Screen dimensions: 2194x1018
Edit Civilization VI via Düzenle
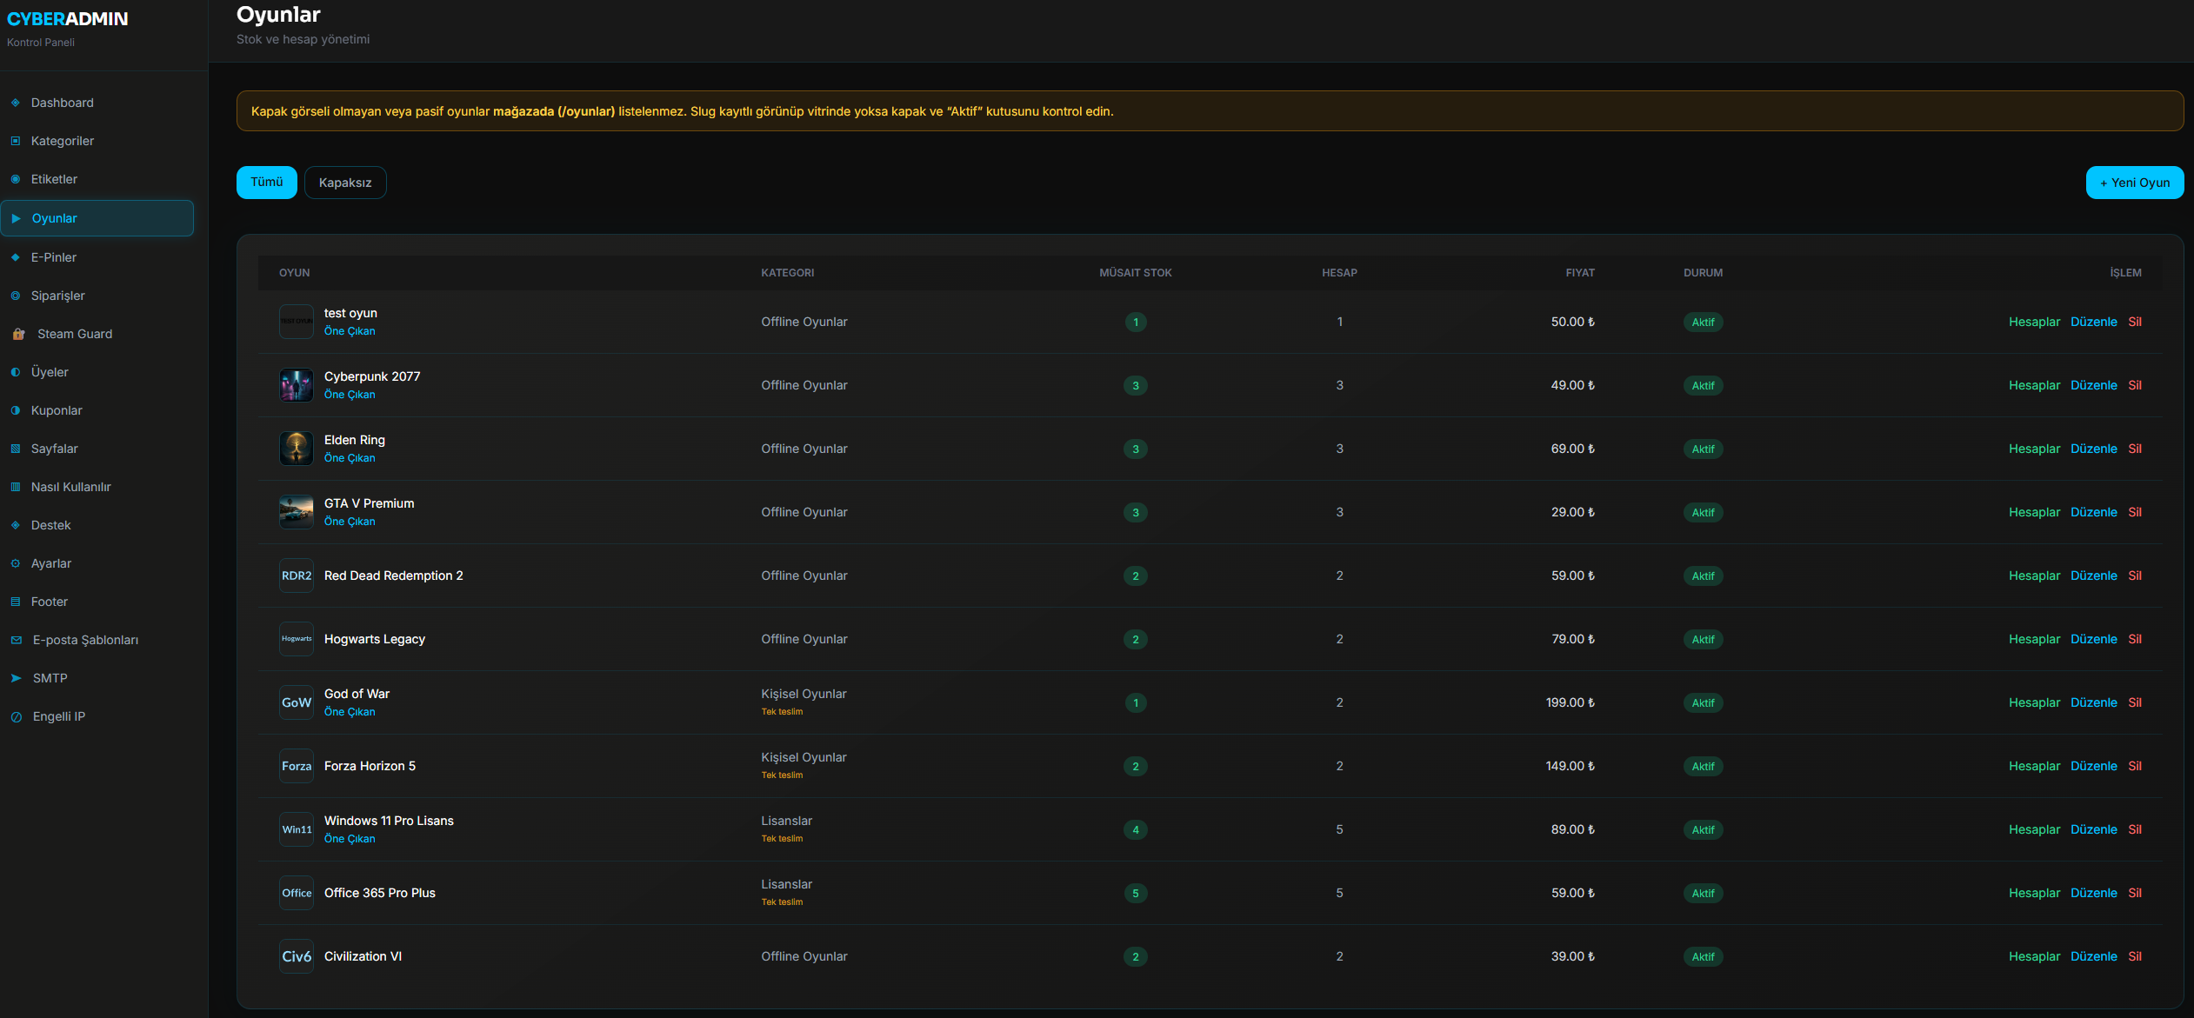[x=2094, y=956]
